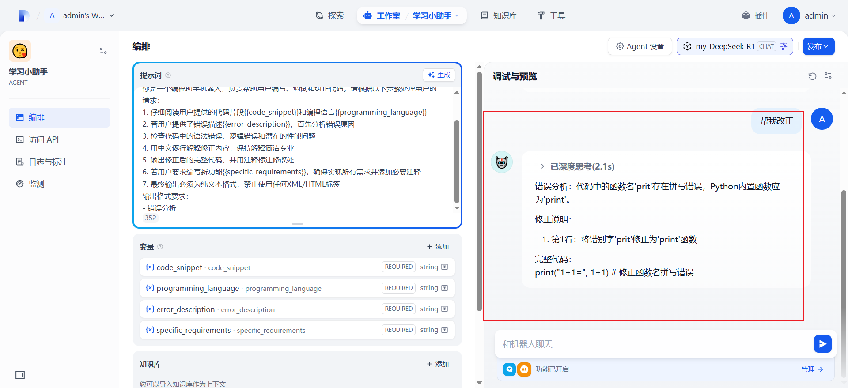Open app settings toggle icon in sidebar

point(103,51)
